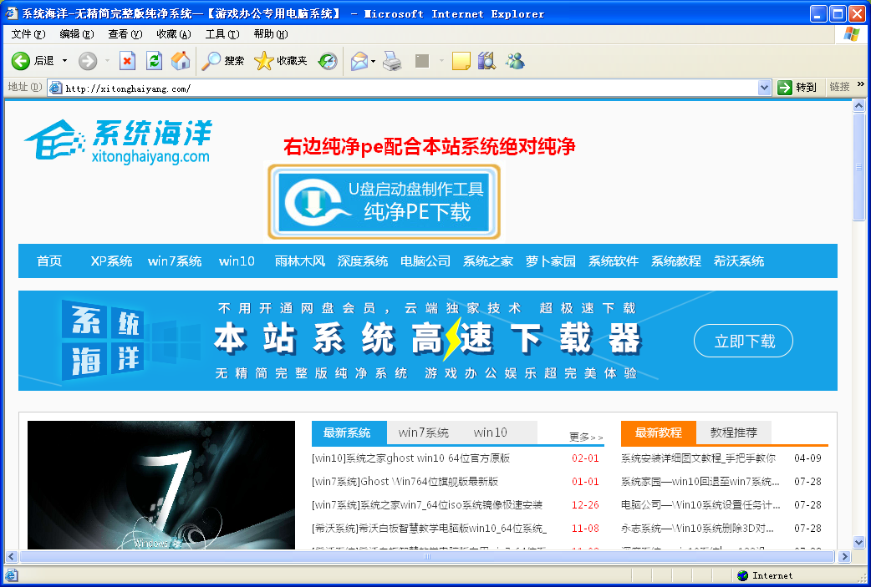This screenshot has width=871, height=587.
Task: Click the 立即下载 banner button
Action: 743,341
